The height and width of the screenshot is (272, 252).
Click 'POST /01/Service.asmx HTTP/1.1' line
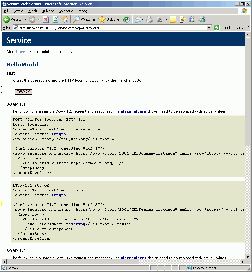(x=49, y=120)
